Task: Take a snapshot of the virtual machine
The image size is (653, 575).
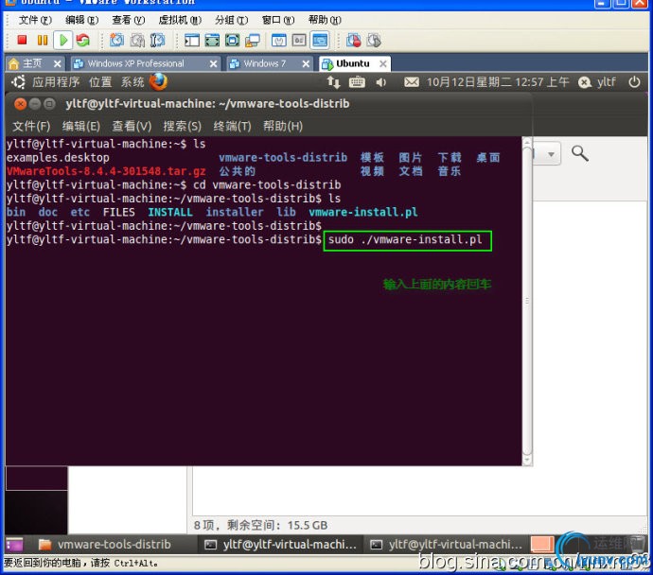Action: click(116, 41)
